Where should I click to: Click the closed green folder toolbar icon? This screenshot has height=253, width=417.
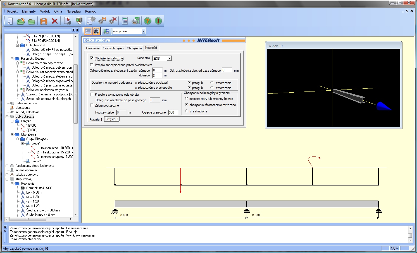(31, 21)
